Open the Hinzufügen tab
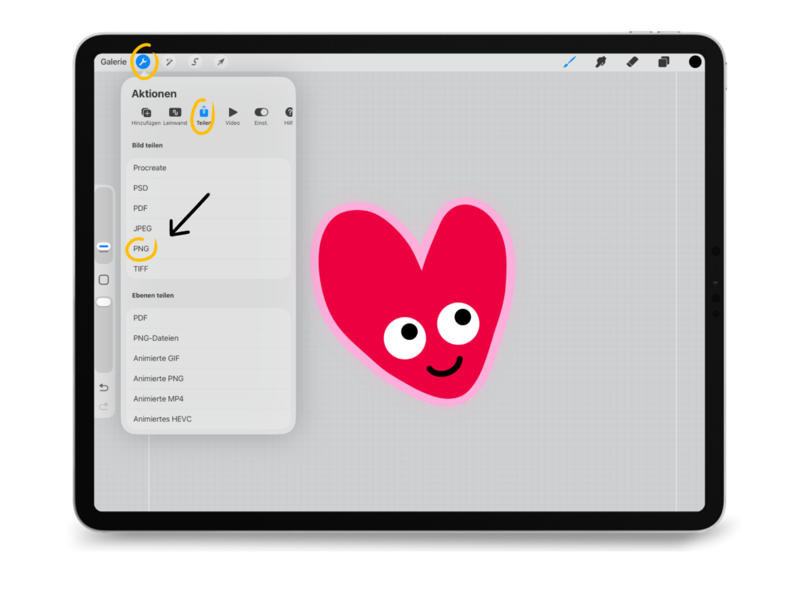The width and height of the screenshot is (809, 607). pyautogui.click(x=146, y=115)
